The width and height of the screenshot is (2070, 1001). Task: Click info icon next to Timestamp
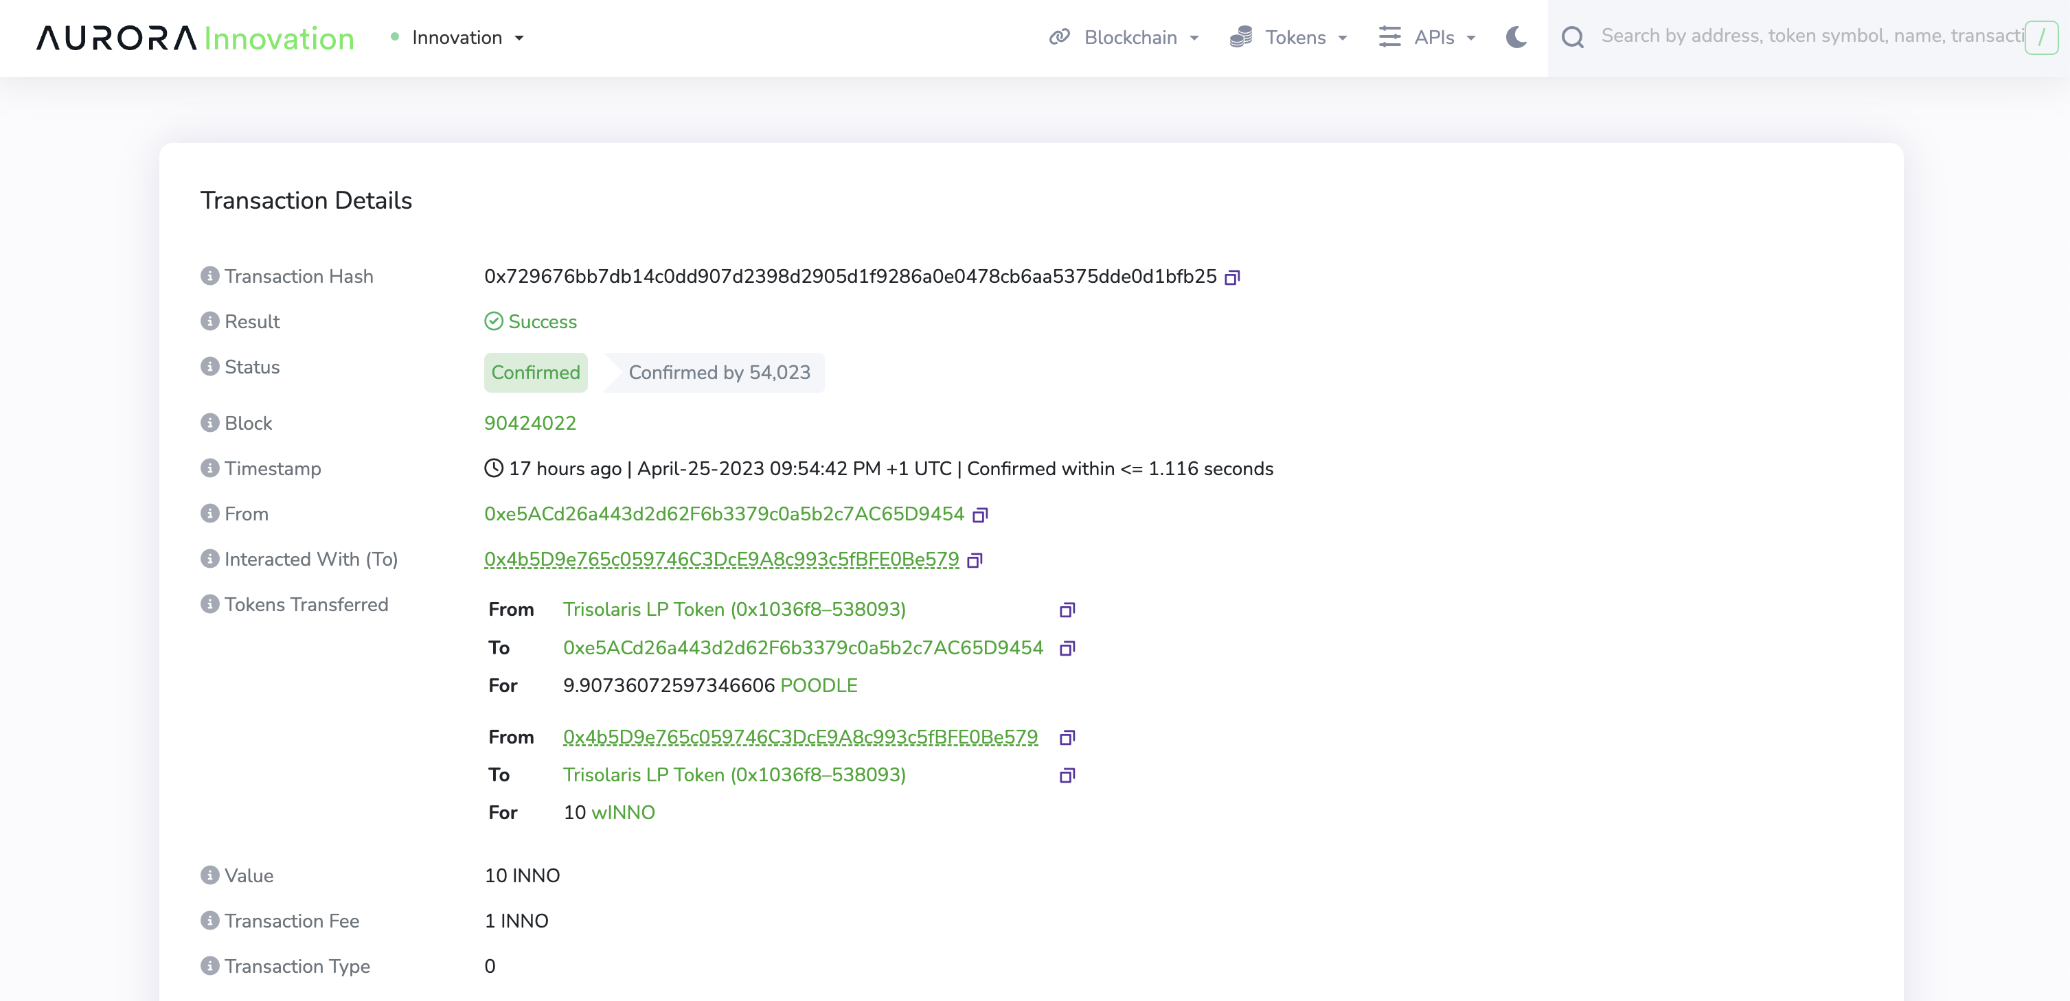point(209,468)
